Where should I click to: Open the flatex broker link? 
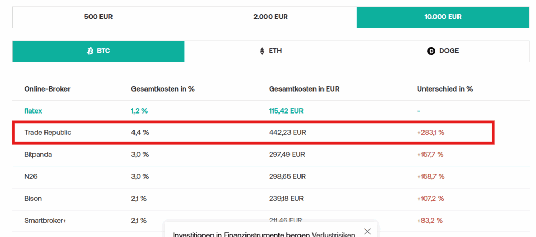pyautogui.click(x=32, y=111)
